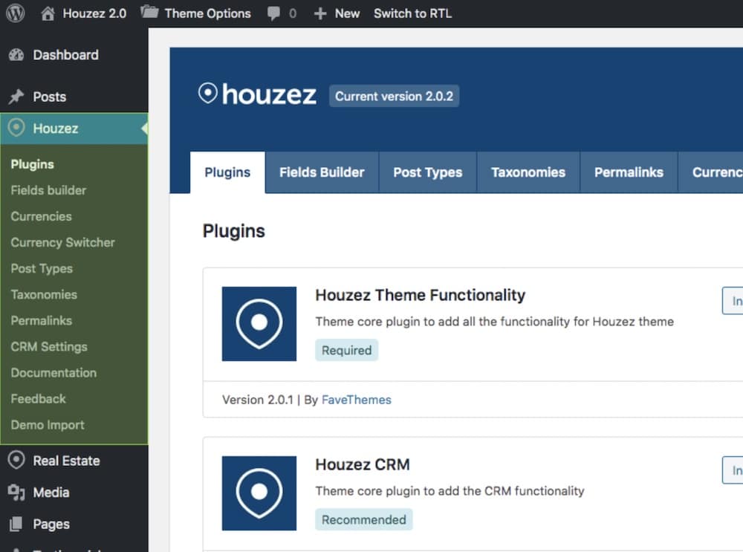Click the Media icon in sidebar
The height and width of the screenshot is (552, 743).
16,493
